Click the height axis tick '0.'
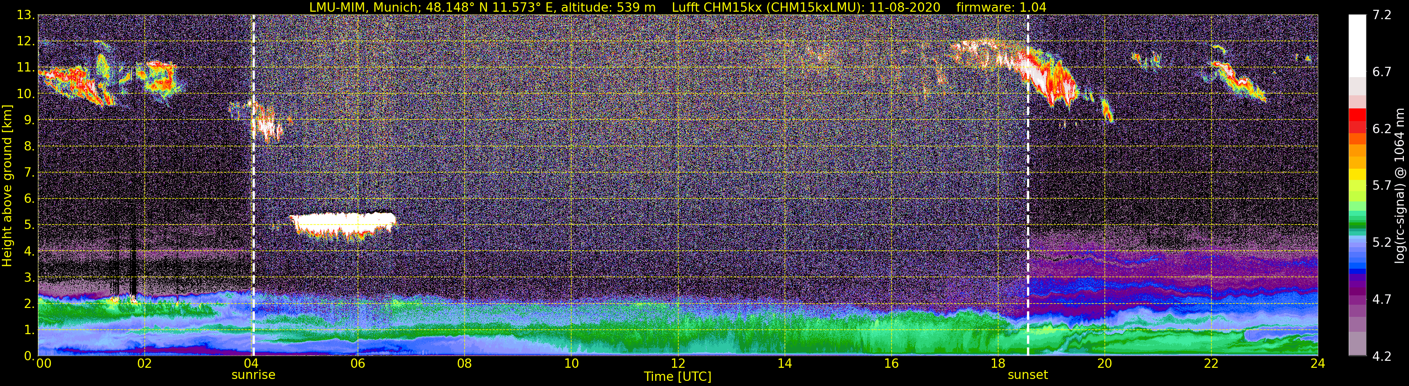 tap(29, 356)
